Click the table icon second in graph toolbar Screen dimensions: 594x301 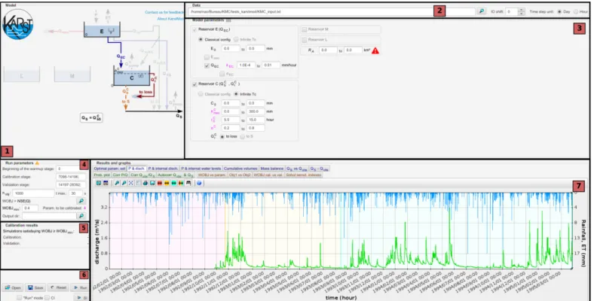pyautogui.click(x=106, y=183)
